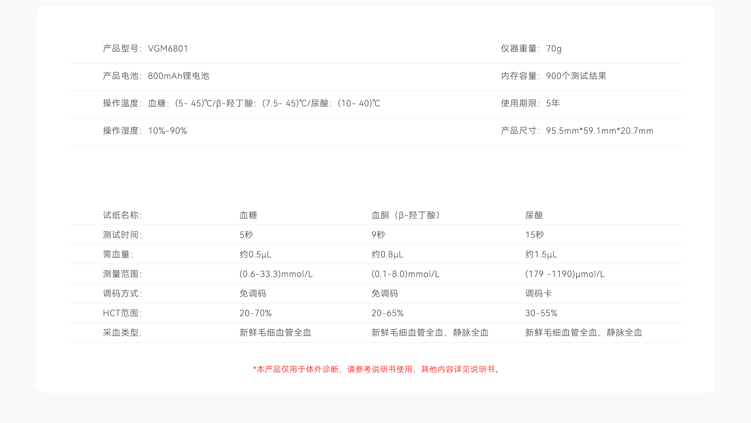Select the memory capacity 900 results text

coord(576,76)
